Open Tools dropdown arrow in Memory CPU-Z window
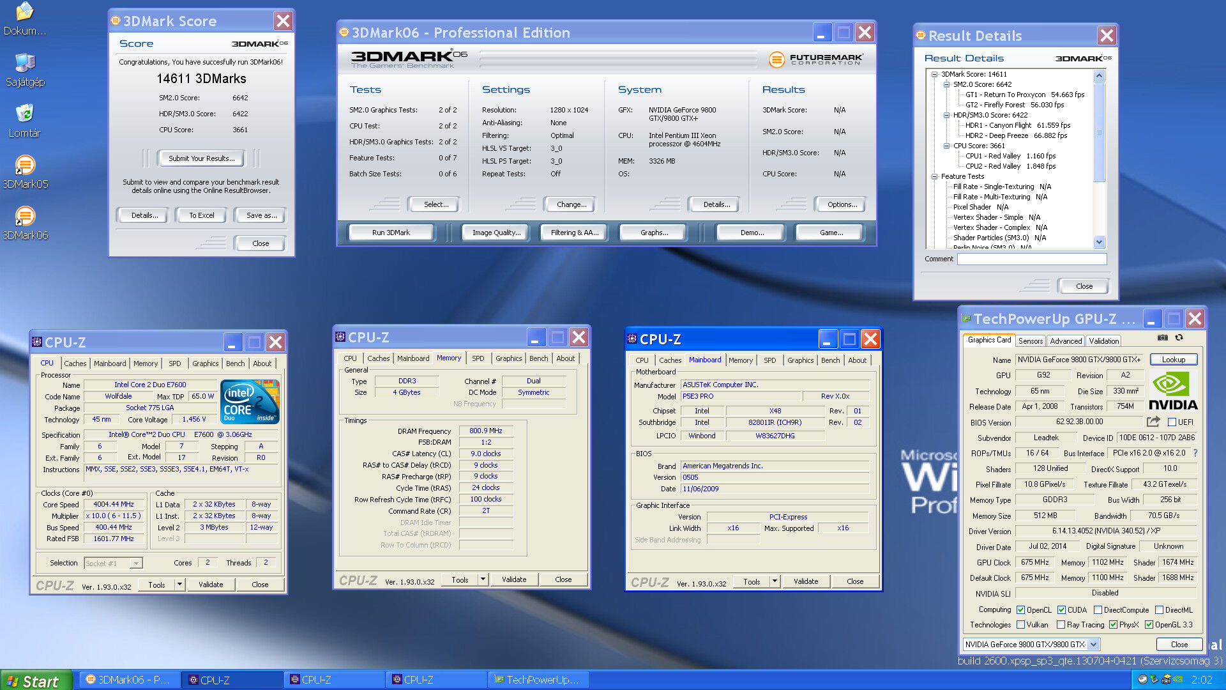Image resolution: width=1226 pixels, height=690 pixels. point(483,579)
